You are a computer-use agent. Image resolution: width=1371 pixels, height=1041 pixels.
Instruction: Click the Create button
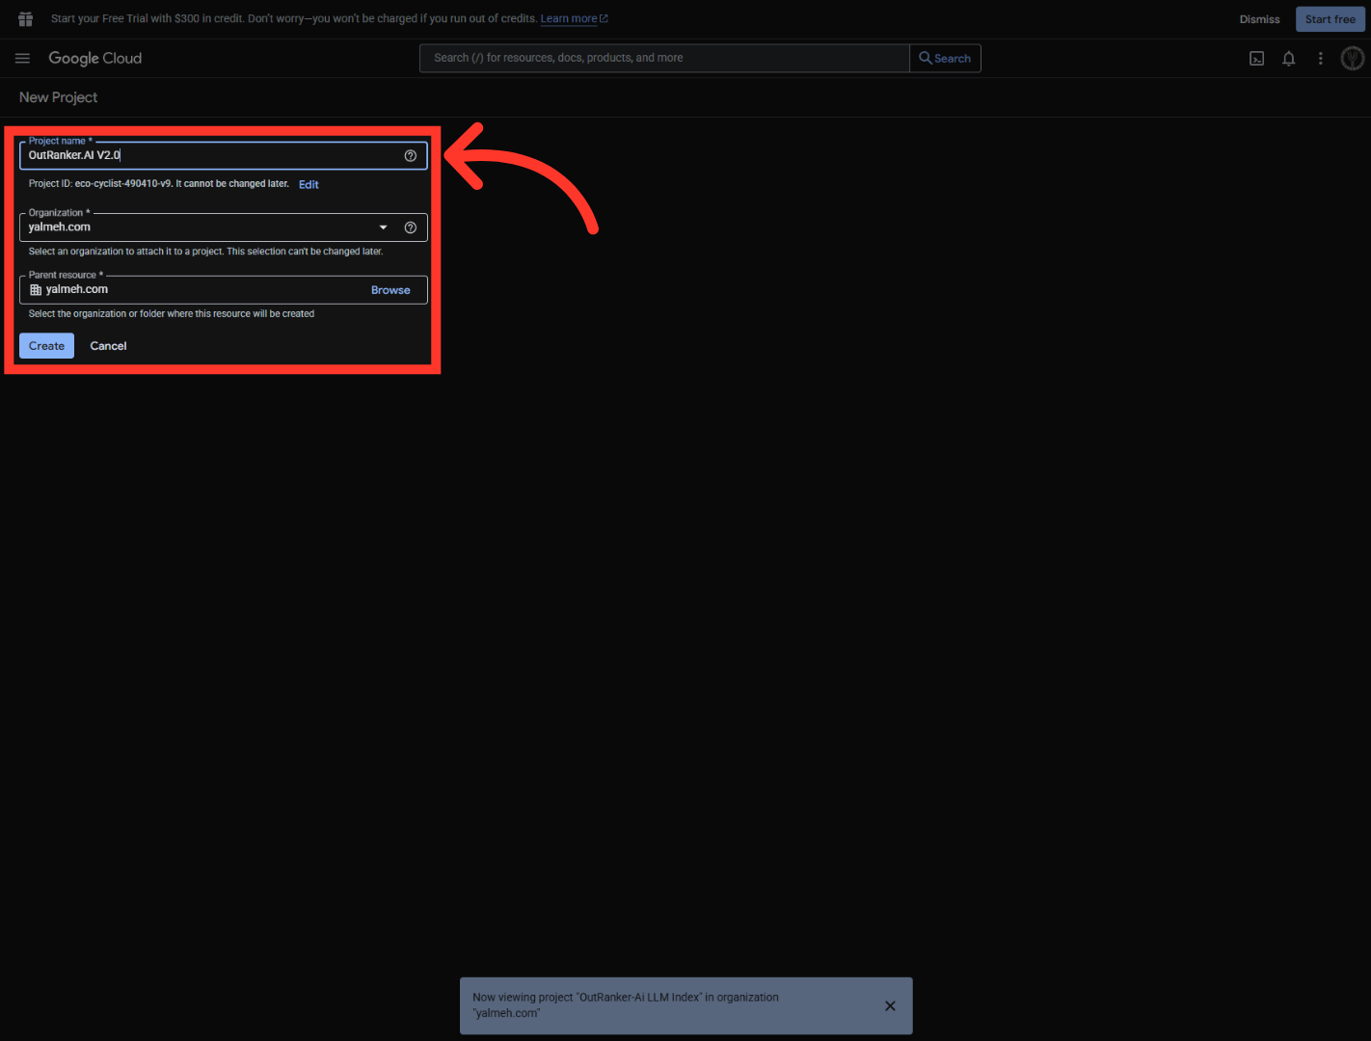tap(46, 346)
